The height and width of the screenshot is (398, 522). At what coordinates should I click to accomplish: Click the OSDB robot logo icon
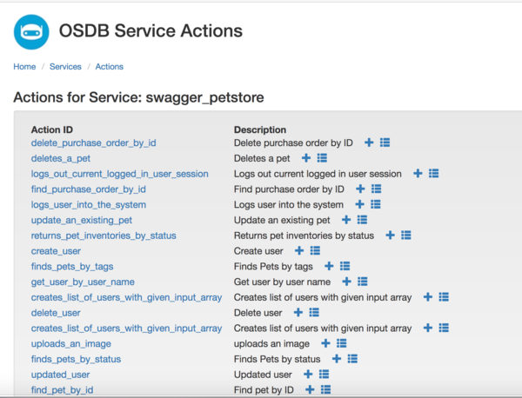click(31, 32)
